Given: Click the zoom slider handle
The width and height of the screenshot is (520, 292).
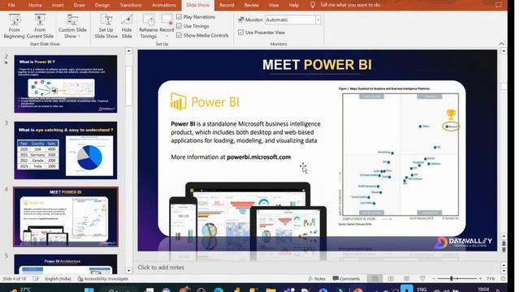Looking at the screenshot, I should pyautogui.click(x=452, y=279).
